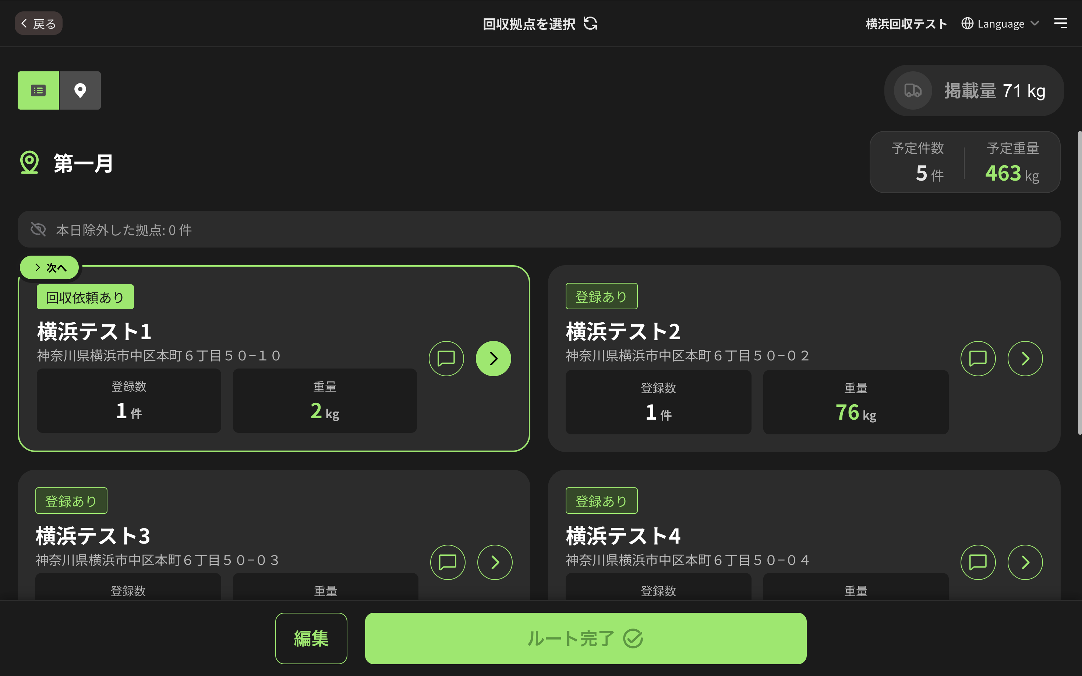The height and width of the screenshot is (676, 1082).
Task: Expand the 本日除外した拠点: 0 件 bar
Action: click(x=539, y=230)
